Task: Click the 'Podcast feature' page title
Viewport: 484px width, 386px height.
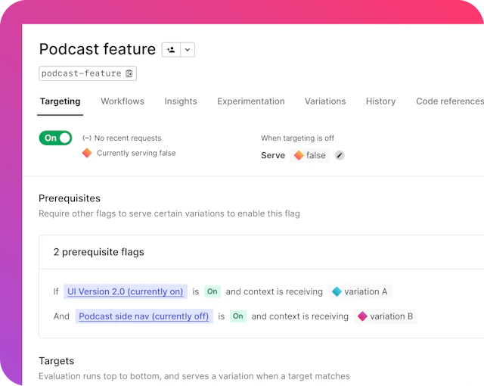Action: (98, 49)
